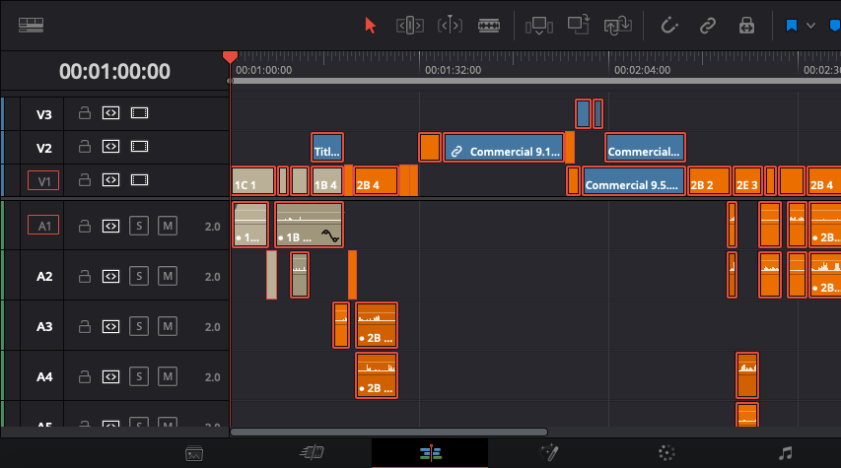Viewport: 841px width, 468px height.
Task: Solo the A4 audio track
Action: 139,376
